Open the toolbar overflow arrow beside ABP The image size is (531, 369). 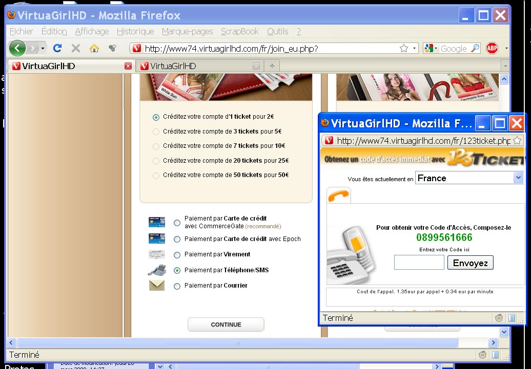pyautogui.click(x=506, y=49)
